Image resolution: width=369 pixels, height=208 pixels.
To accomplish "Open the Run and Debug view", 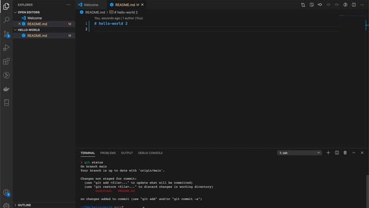I will (x=6, y=47).
